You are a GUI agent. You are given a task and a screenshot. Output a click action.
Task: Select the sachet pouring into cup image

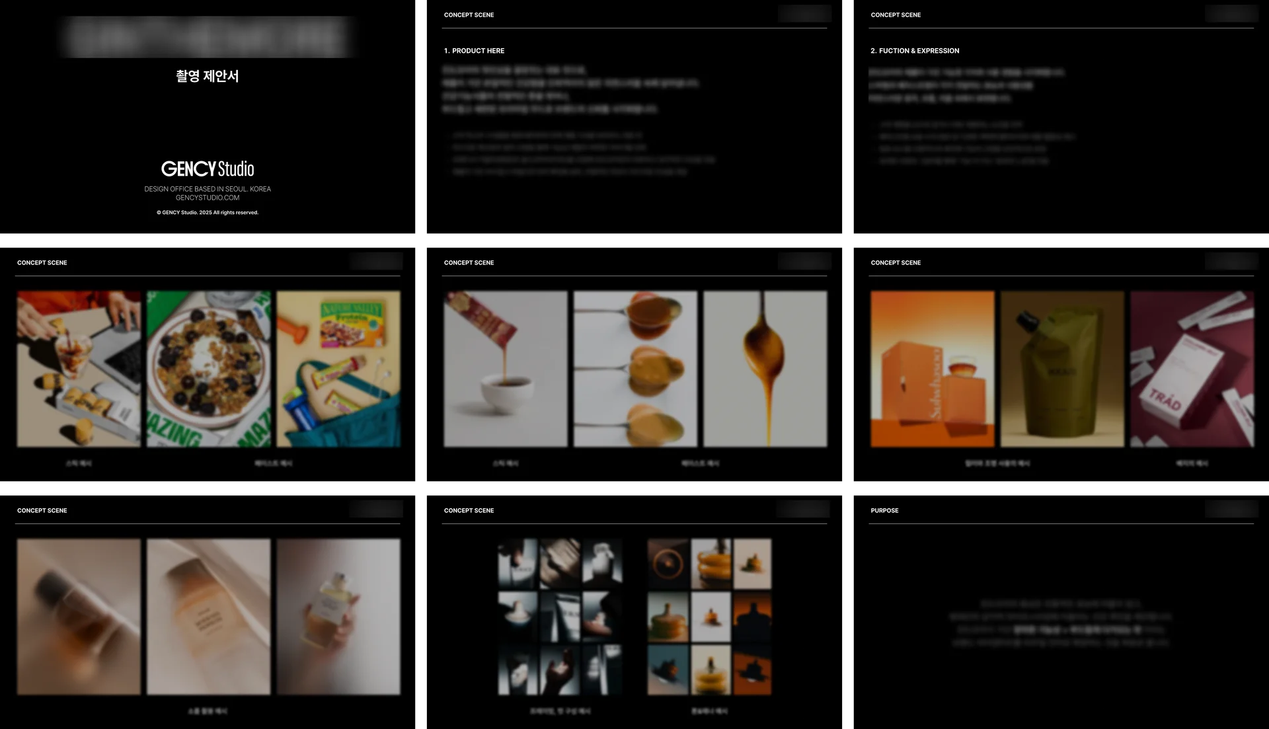coord(506,369)
